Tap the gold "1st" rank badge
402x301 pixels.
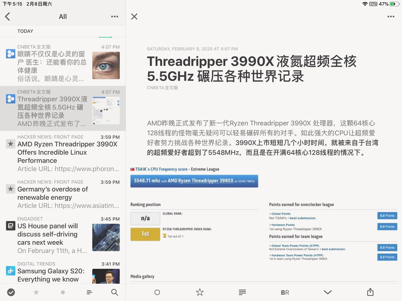coord(145,234)
